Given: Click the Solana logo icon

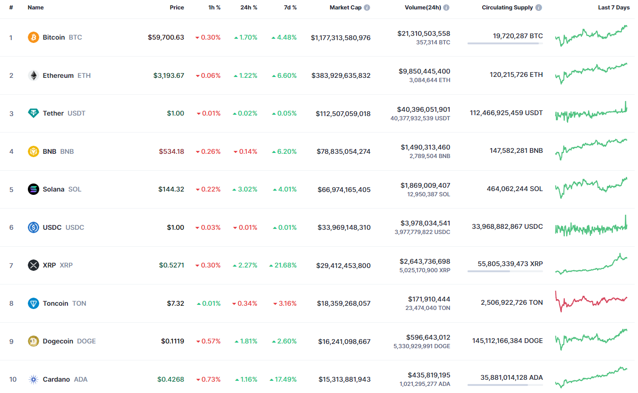Looking at the screenshot, I should point(33,189).
